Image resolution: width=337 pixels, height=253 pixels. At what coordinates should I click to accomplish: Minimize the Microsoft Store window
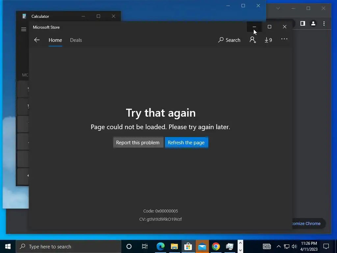pos(254,27)
